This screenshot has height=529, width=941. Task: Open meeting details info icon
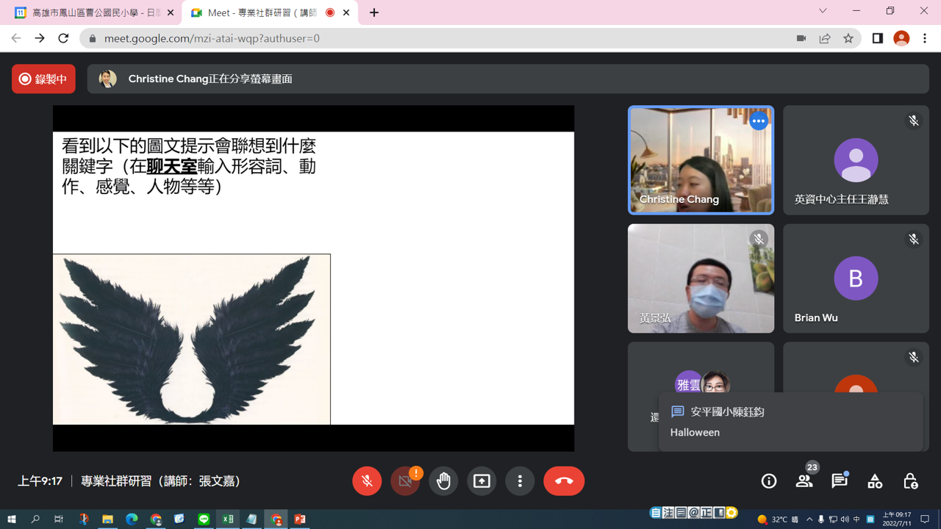pos(769,481)
